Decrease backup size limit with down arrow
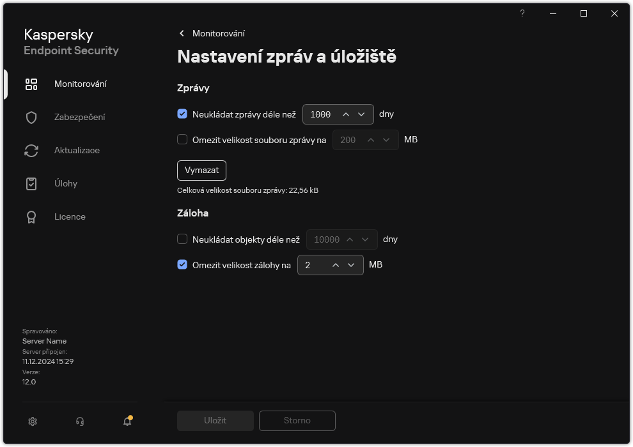This screenshot has height=447, width=633. pyautogui.click(x=350, y=264)
